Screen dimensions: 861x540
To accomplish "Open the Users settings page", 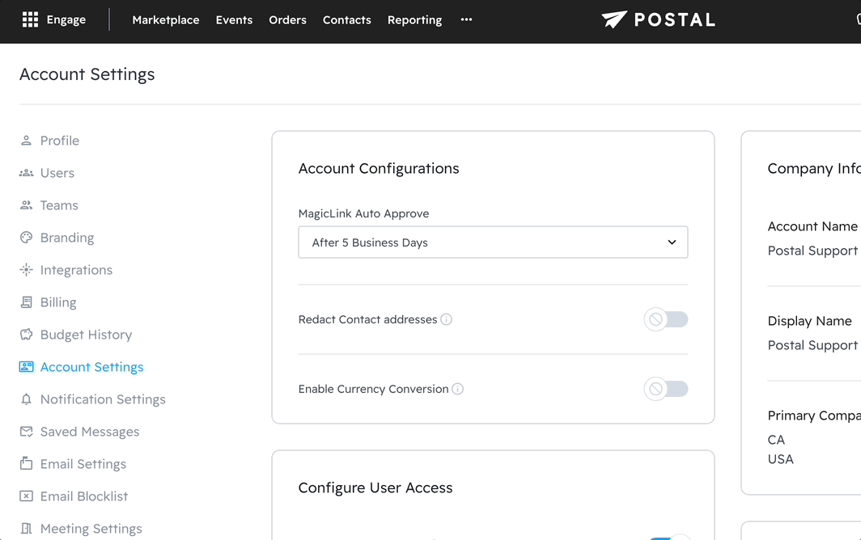I will click(57, 173).
